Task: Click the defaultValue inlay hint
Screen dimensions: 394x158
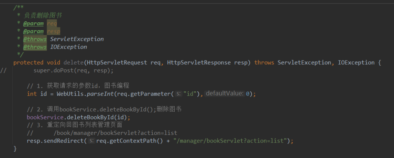Action: pos(224,94)
